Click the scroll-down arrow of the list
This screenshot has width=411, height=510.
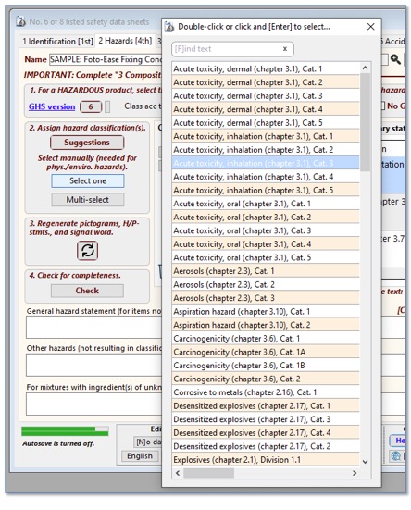365,462
